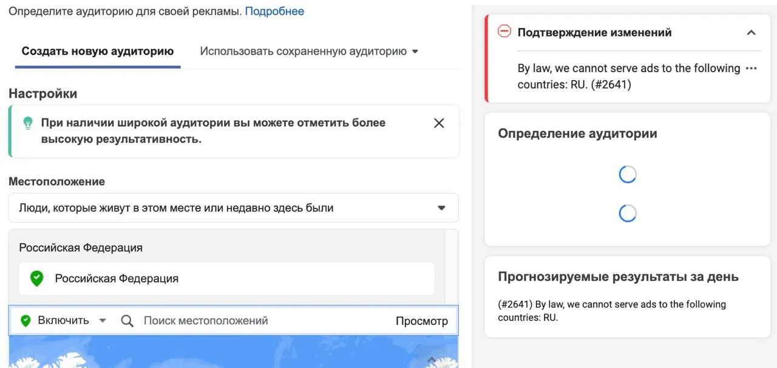Click the world map preview
Image resolution: width=777 pixels, height=368 pixels.
[x=234, y=352]
